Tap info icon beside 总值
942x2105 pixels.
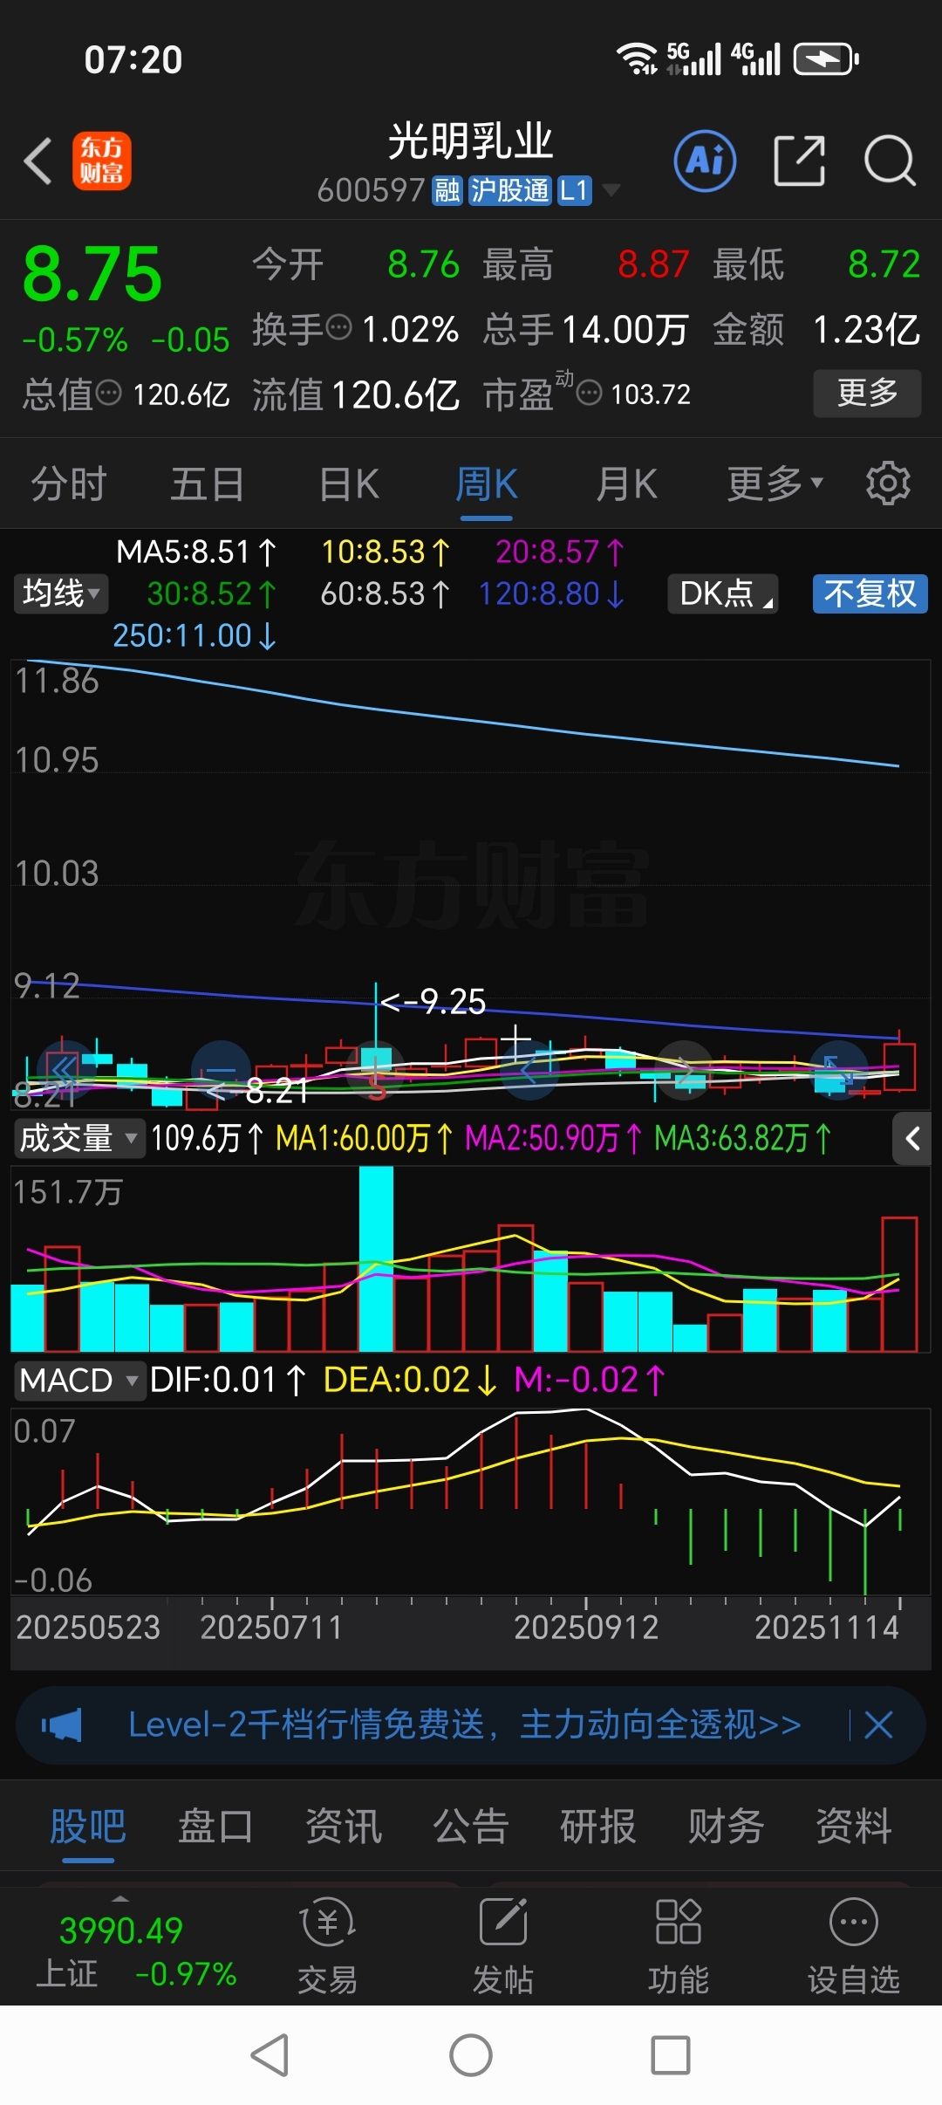tap(108, 394)
